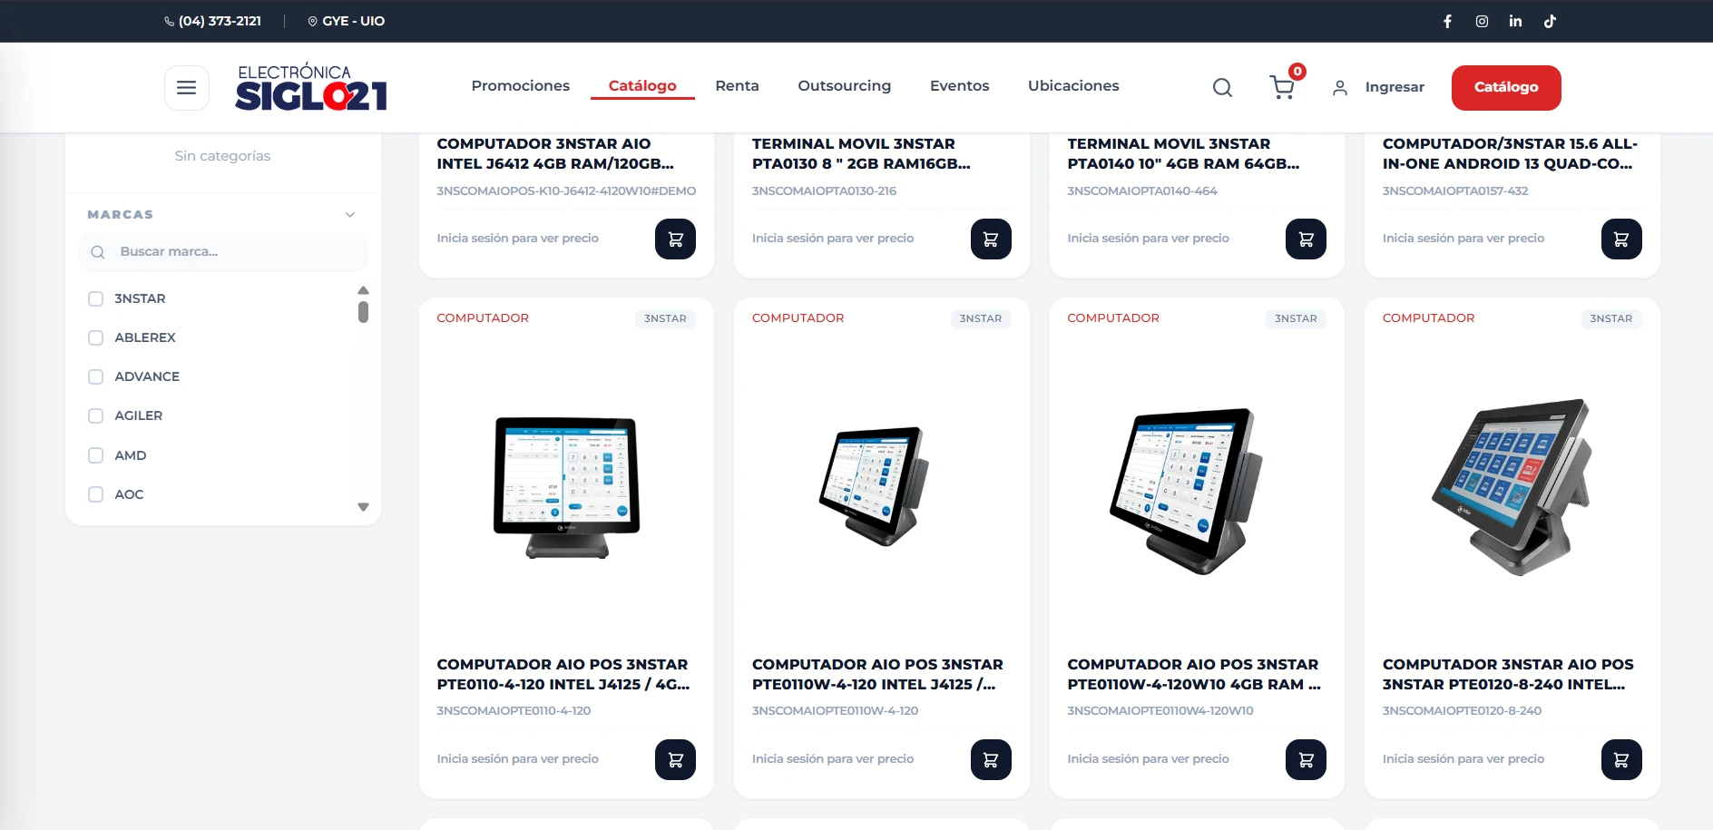Click the red Catálogo button
The height and width of the screenshot is (830, 1713).
[1506, 88]
